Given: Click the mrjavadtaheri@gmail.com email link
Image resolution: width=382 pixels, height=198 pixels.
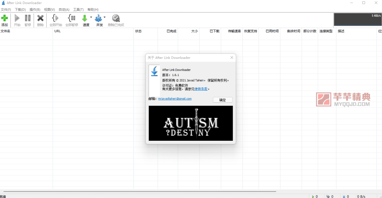Looking at the screenshot, I should (x=175, y=99).
